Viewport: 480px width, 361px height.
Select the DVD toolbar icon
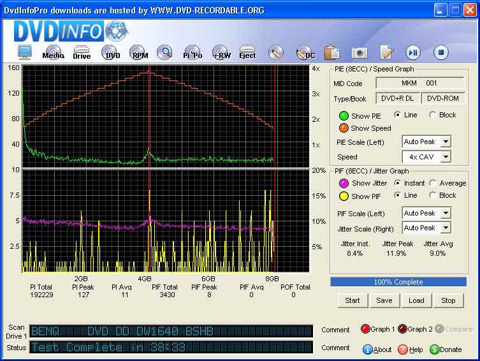111,52
